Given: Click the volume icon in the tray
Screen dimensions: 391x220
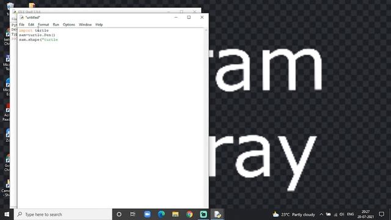Looking at the screenshot, I should pos(342,215).
